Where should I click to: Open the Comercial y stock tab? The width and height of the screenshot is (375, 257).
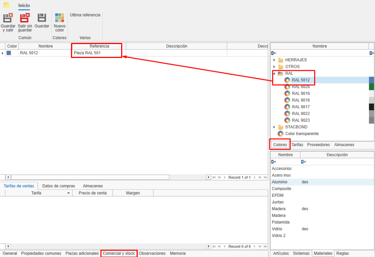pyautogui.click(x=119, y=253)
